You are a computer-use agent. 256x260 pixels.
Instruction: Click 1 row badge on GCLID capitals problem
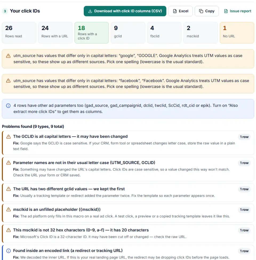[x=244, y=137]
